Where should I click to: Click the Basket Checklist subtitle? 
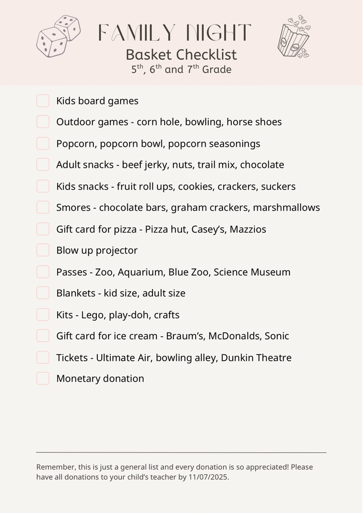(181, 55)
